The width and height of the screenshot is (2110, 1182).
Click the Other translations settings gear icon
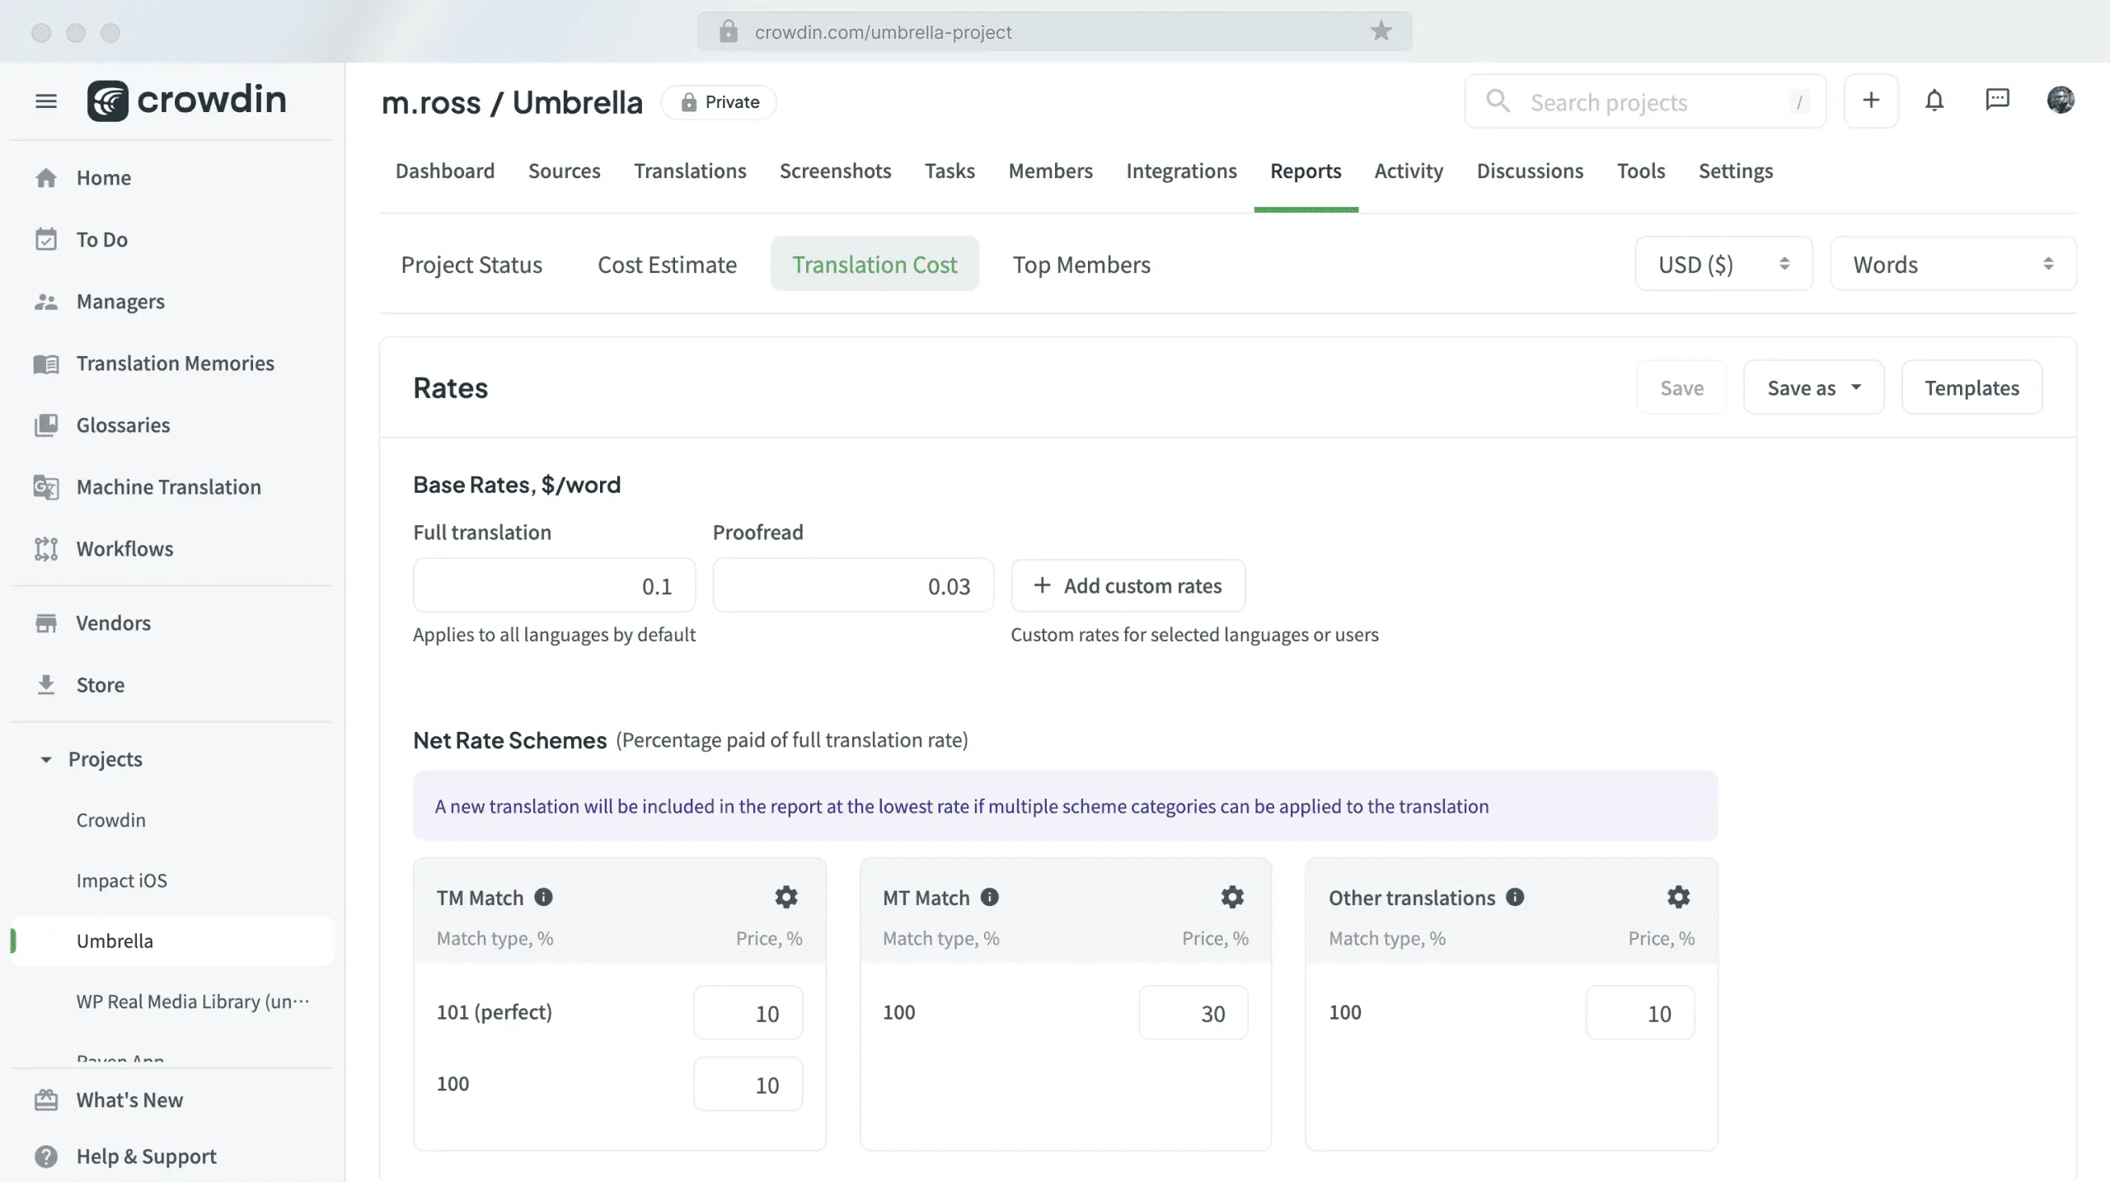click(x=1678, y=898)
